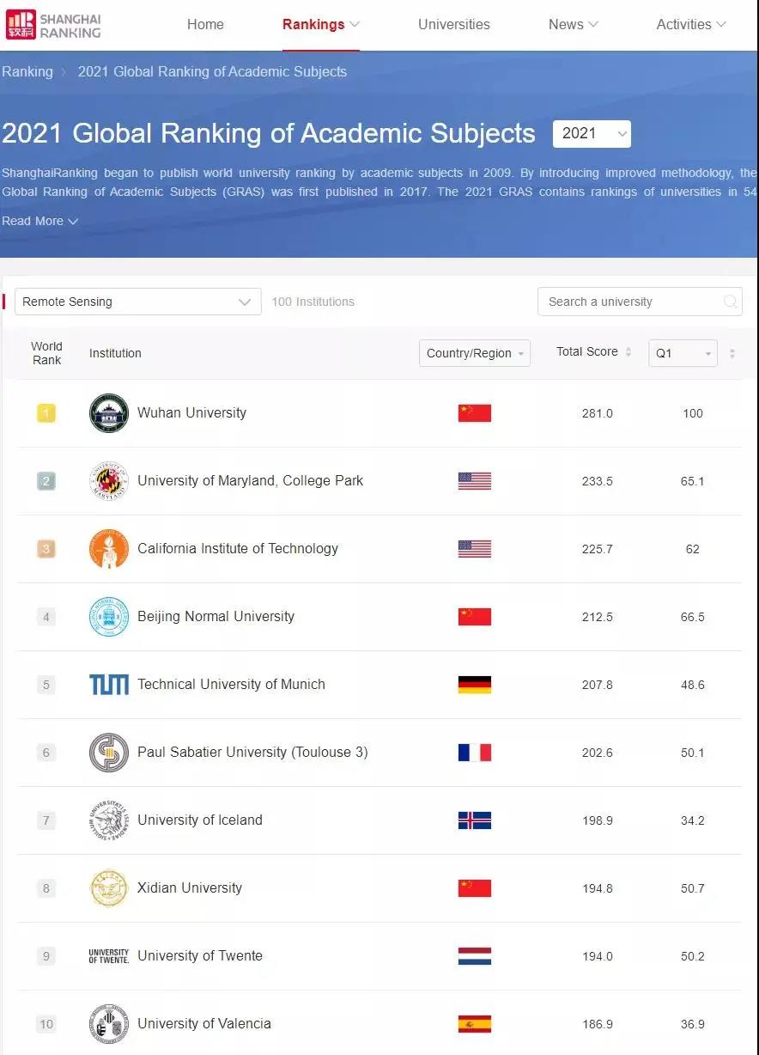Open the Activities menu

(x=691, y=24)
